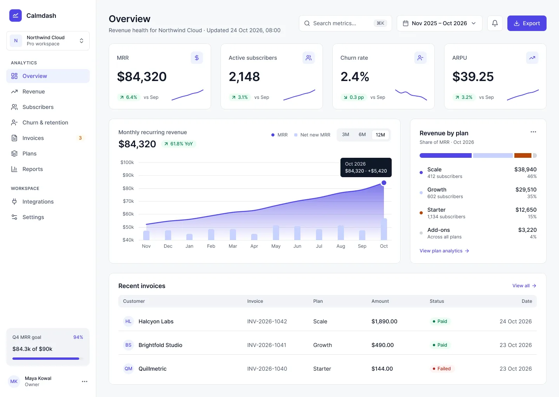Click the Invoices badge showing 3

pyautogui.click(x=80, y=138)
